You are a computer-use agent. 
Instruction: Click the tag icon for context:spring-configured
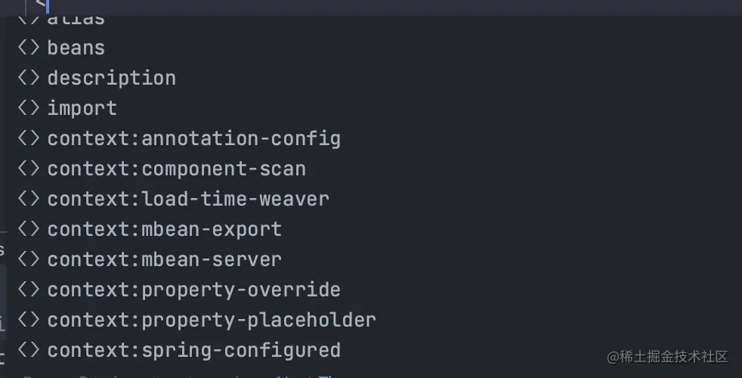[x=28, y=350]
